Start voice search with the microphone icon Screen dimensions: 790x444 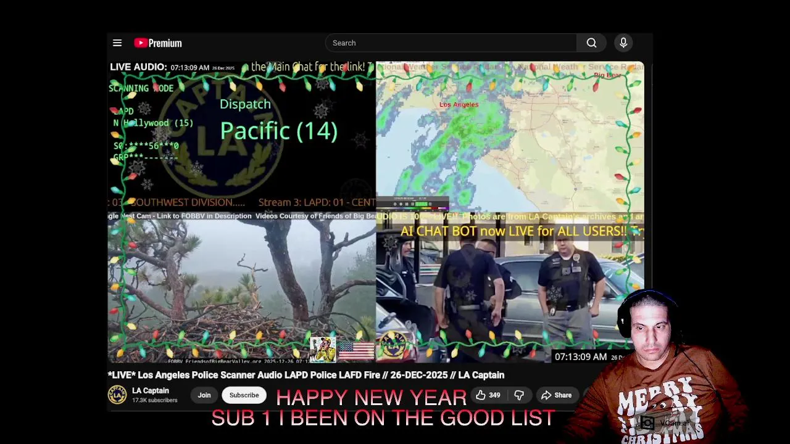pos(623,43)
